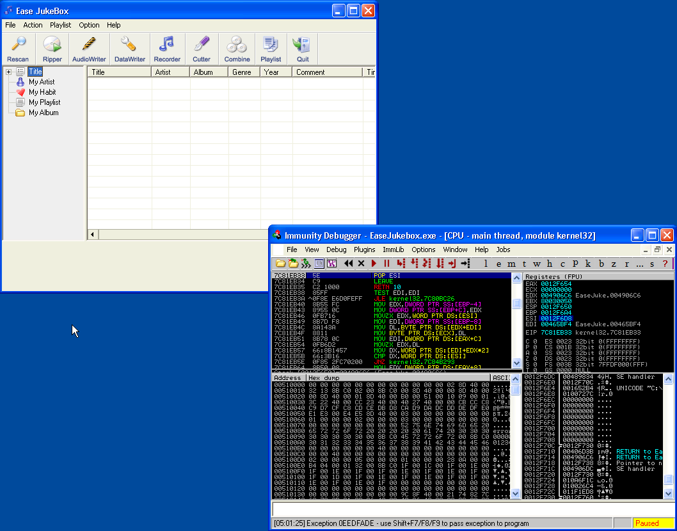Open the ImmLib menu
Screen dimensions: 677x531
394,250
